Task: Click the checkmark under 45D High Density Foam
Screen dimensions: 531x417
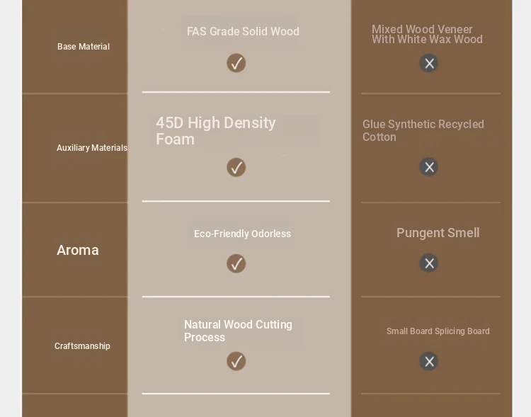Action: tap(236, 167)
